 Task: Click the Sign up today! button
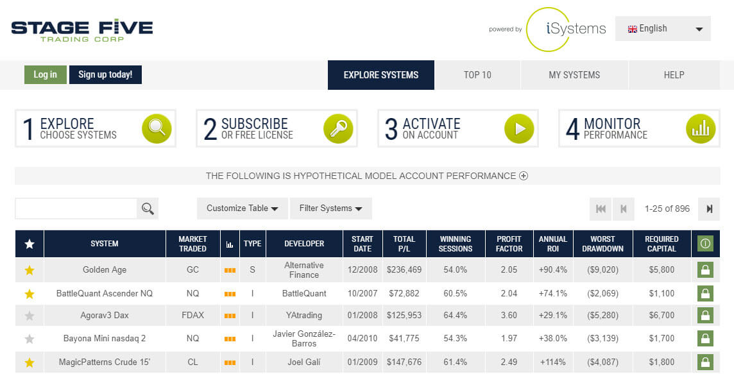point(105,74)
